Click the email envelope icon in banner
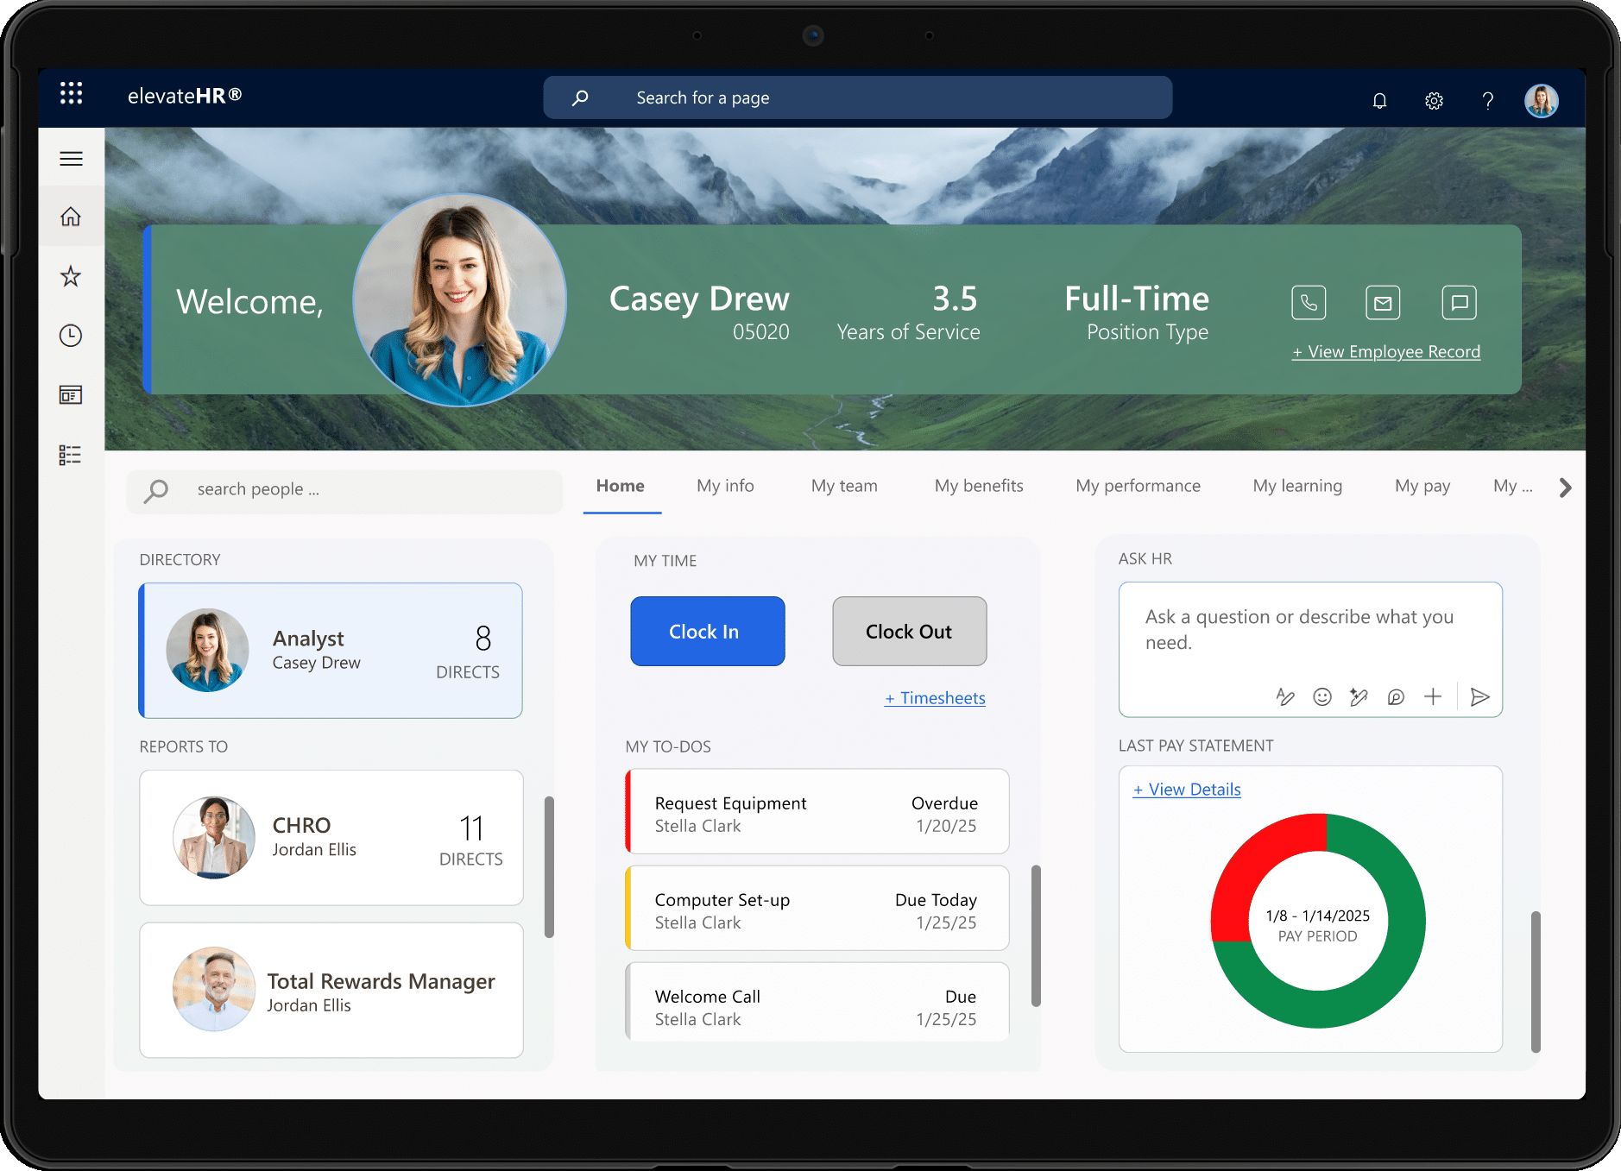The width and height of the screenshot is (1621, 1171). [x=1383, y=303]
